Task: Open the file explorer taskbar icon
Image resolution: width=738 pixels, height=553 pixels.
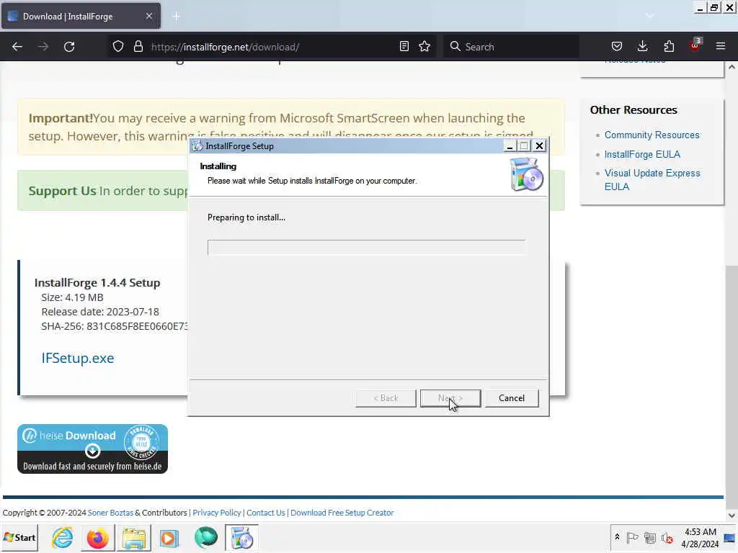Action: point(133,538)
